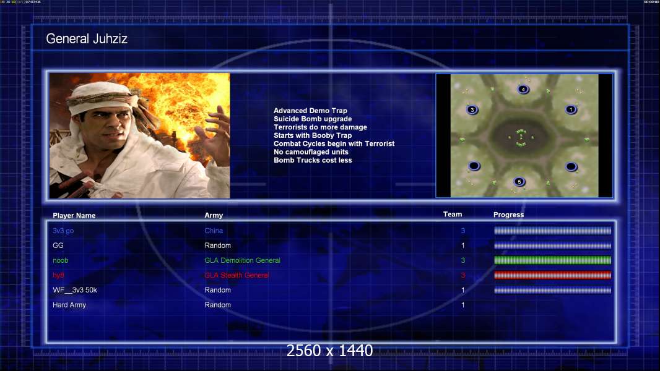Click the empty bottom-left start position marker

(x=474, y=166)
